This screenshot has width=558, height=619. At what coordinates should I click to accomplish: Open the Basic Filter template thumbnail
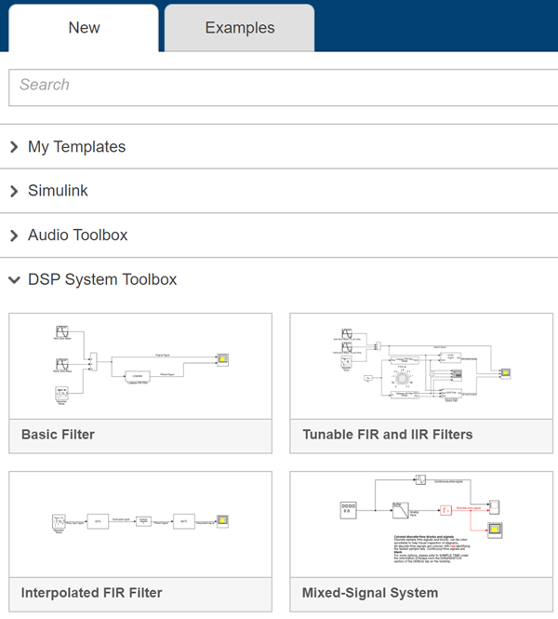point(140,367)
